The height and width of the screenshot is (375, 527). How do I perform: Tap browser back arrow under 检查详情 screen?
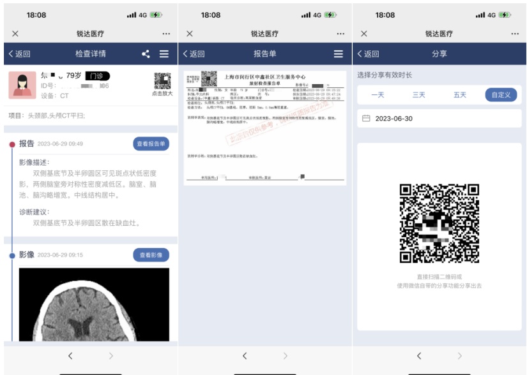[x=70, y=356]
